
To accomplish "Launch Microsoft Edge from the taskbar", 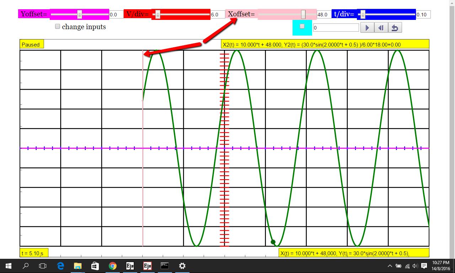I will click(60, 266).
